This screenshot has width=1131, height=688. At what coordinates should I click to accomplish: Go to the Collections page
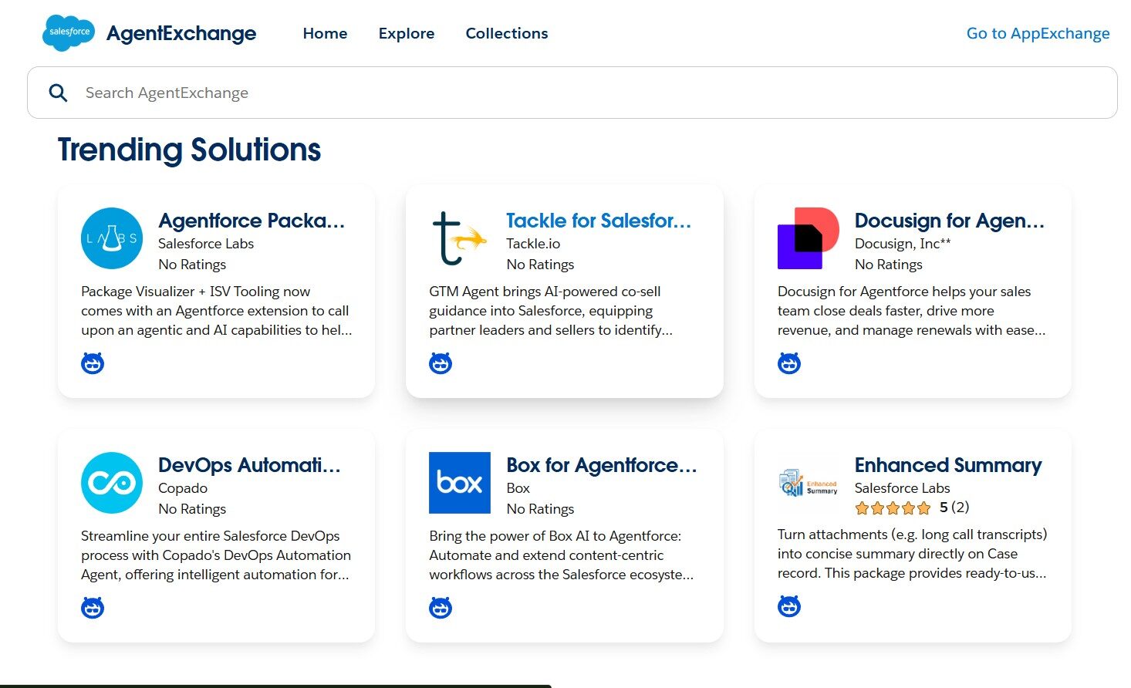[x=506, y=33]
